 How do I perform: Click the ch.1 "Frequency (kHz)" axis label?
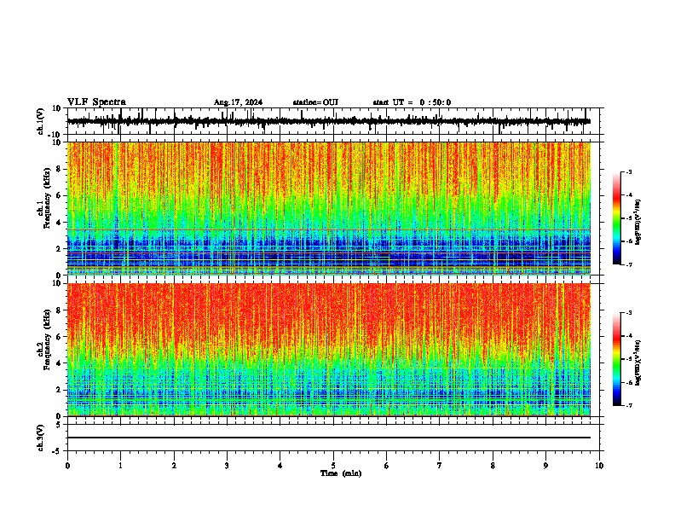pyautogui.click(x=47, y=199)
